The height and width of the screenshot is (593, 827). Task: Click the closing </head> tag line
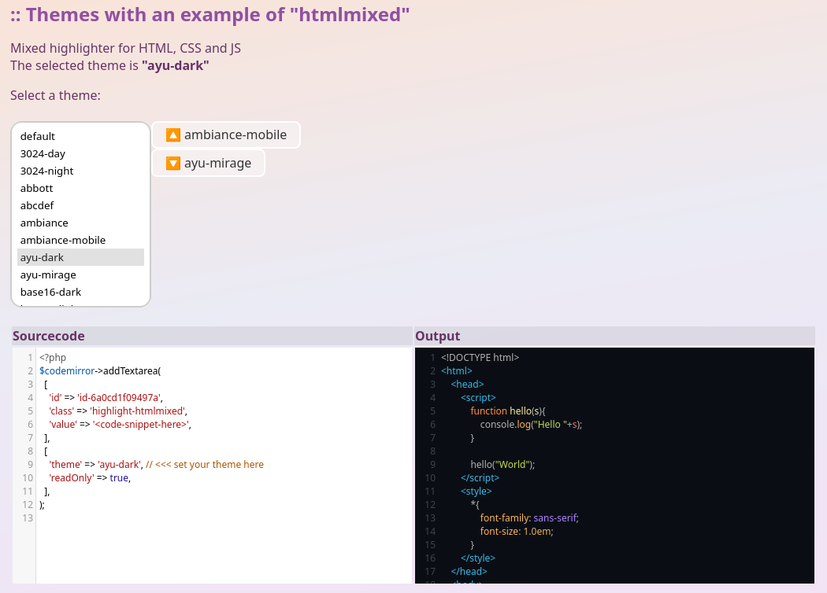click(469, 572)
